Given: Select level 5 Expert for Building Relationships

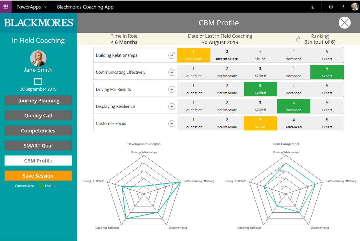Looking at the screenshot, I should pyautogui.click(x=327, y=55).
